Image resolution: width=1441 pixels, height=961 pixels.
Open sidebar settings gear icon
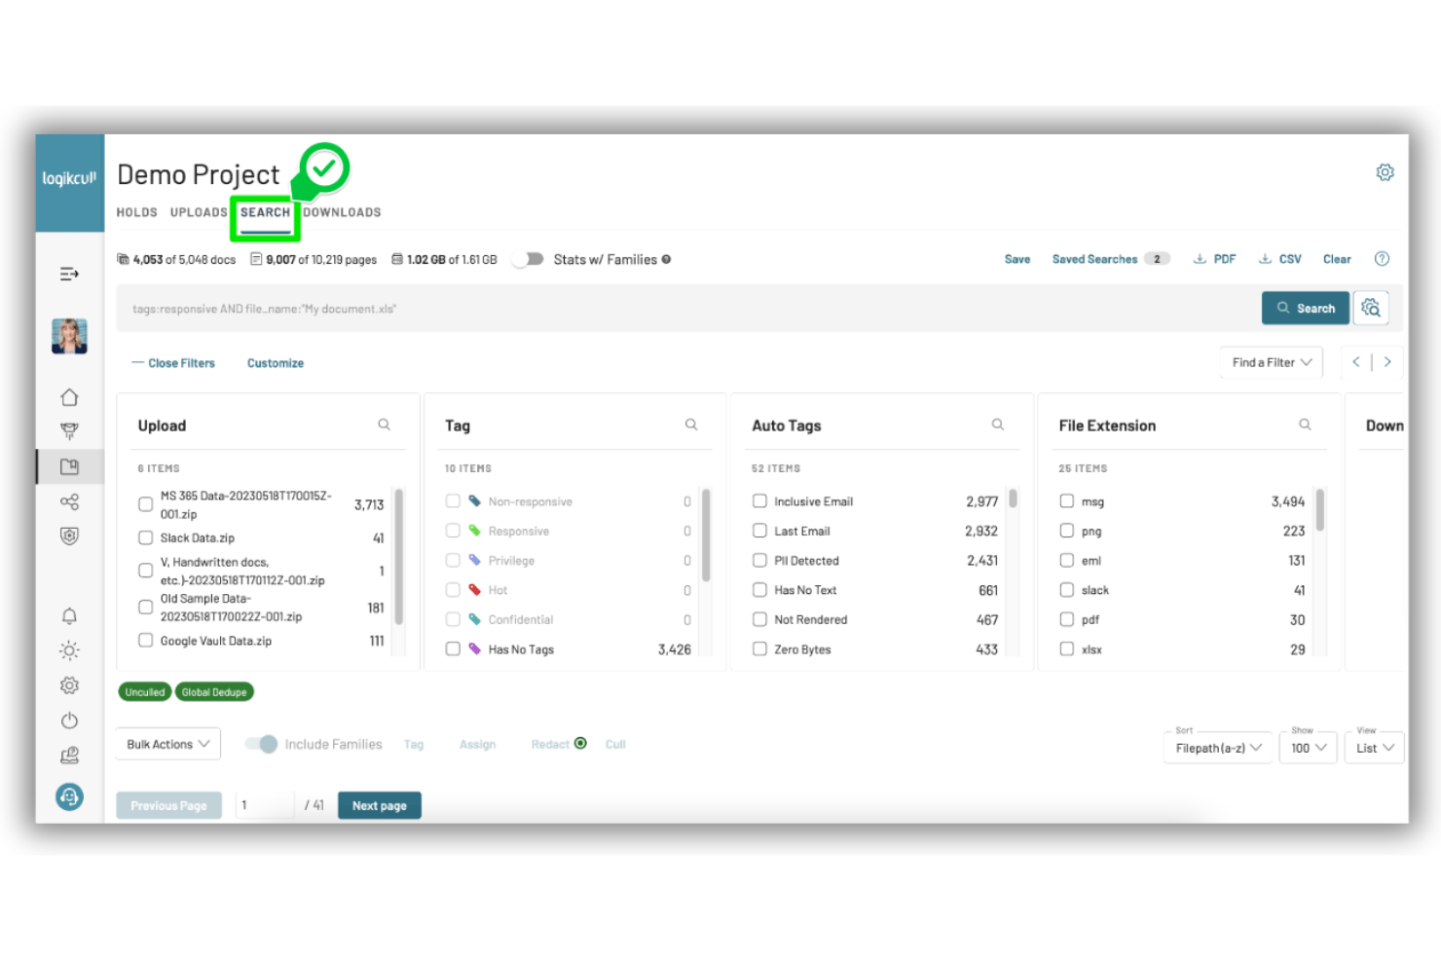[69, 685]
